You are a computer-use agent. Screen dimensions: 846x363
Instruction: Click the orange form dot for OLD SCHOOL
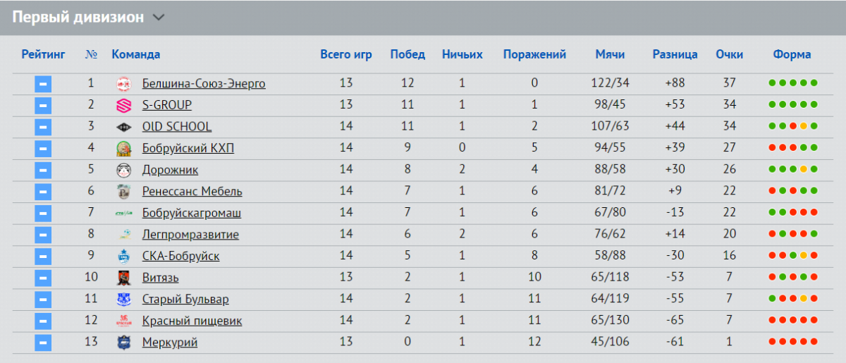(804, 127)
